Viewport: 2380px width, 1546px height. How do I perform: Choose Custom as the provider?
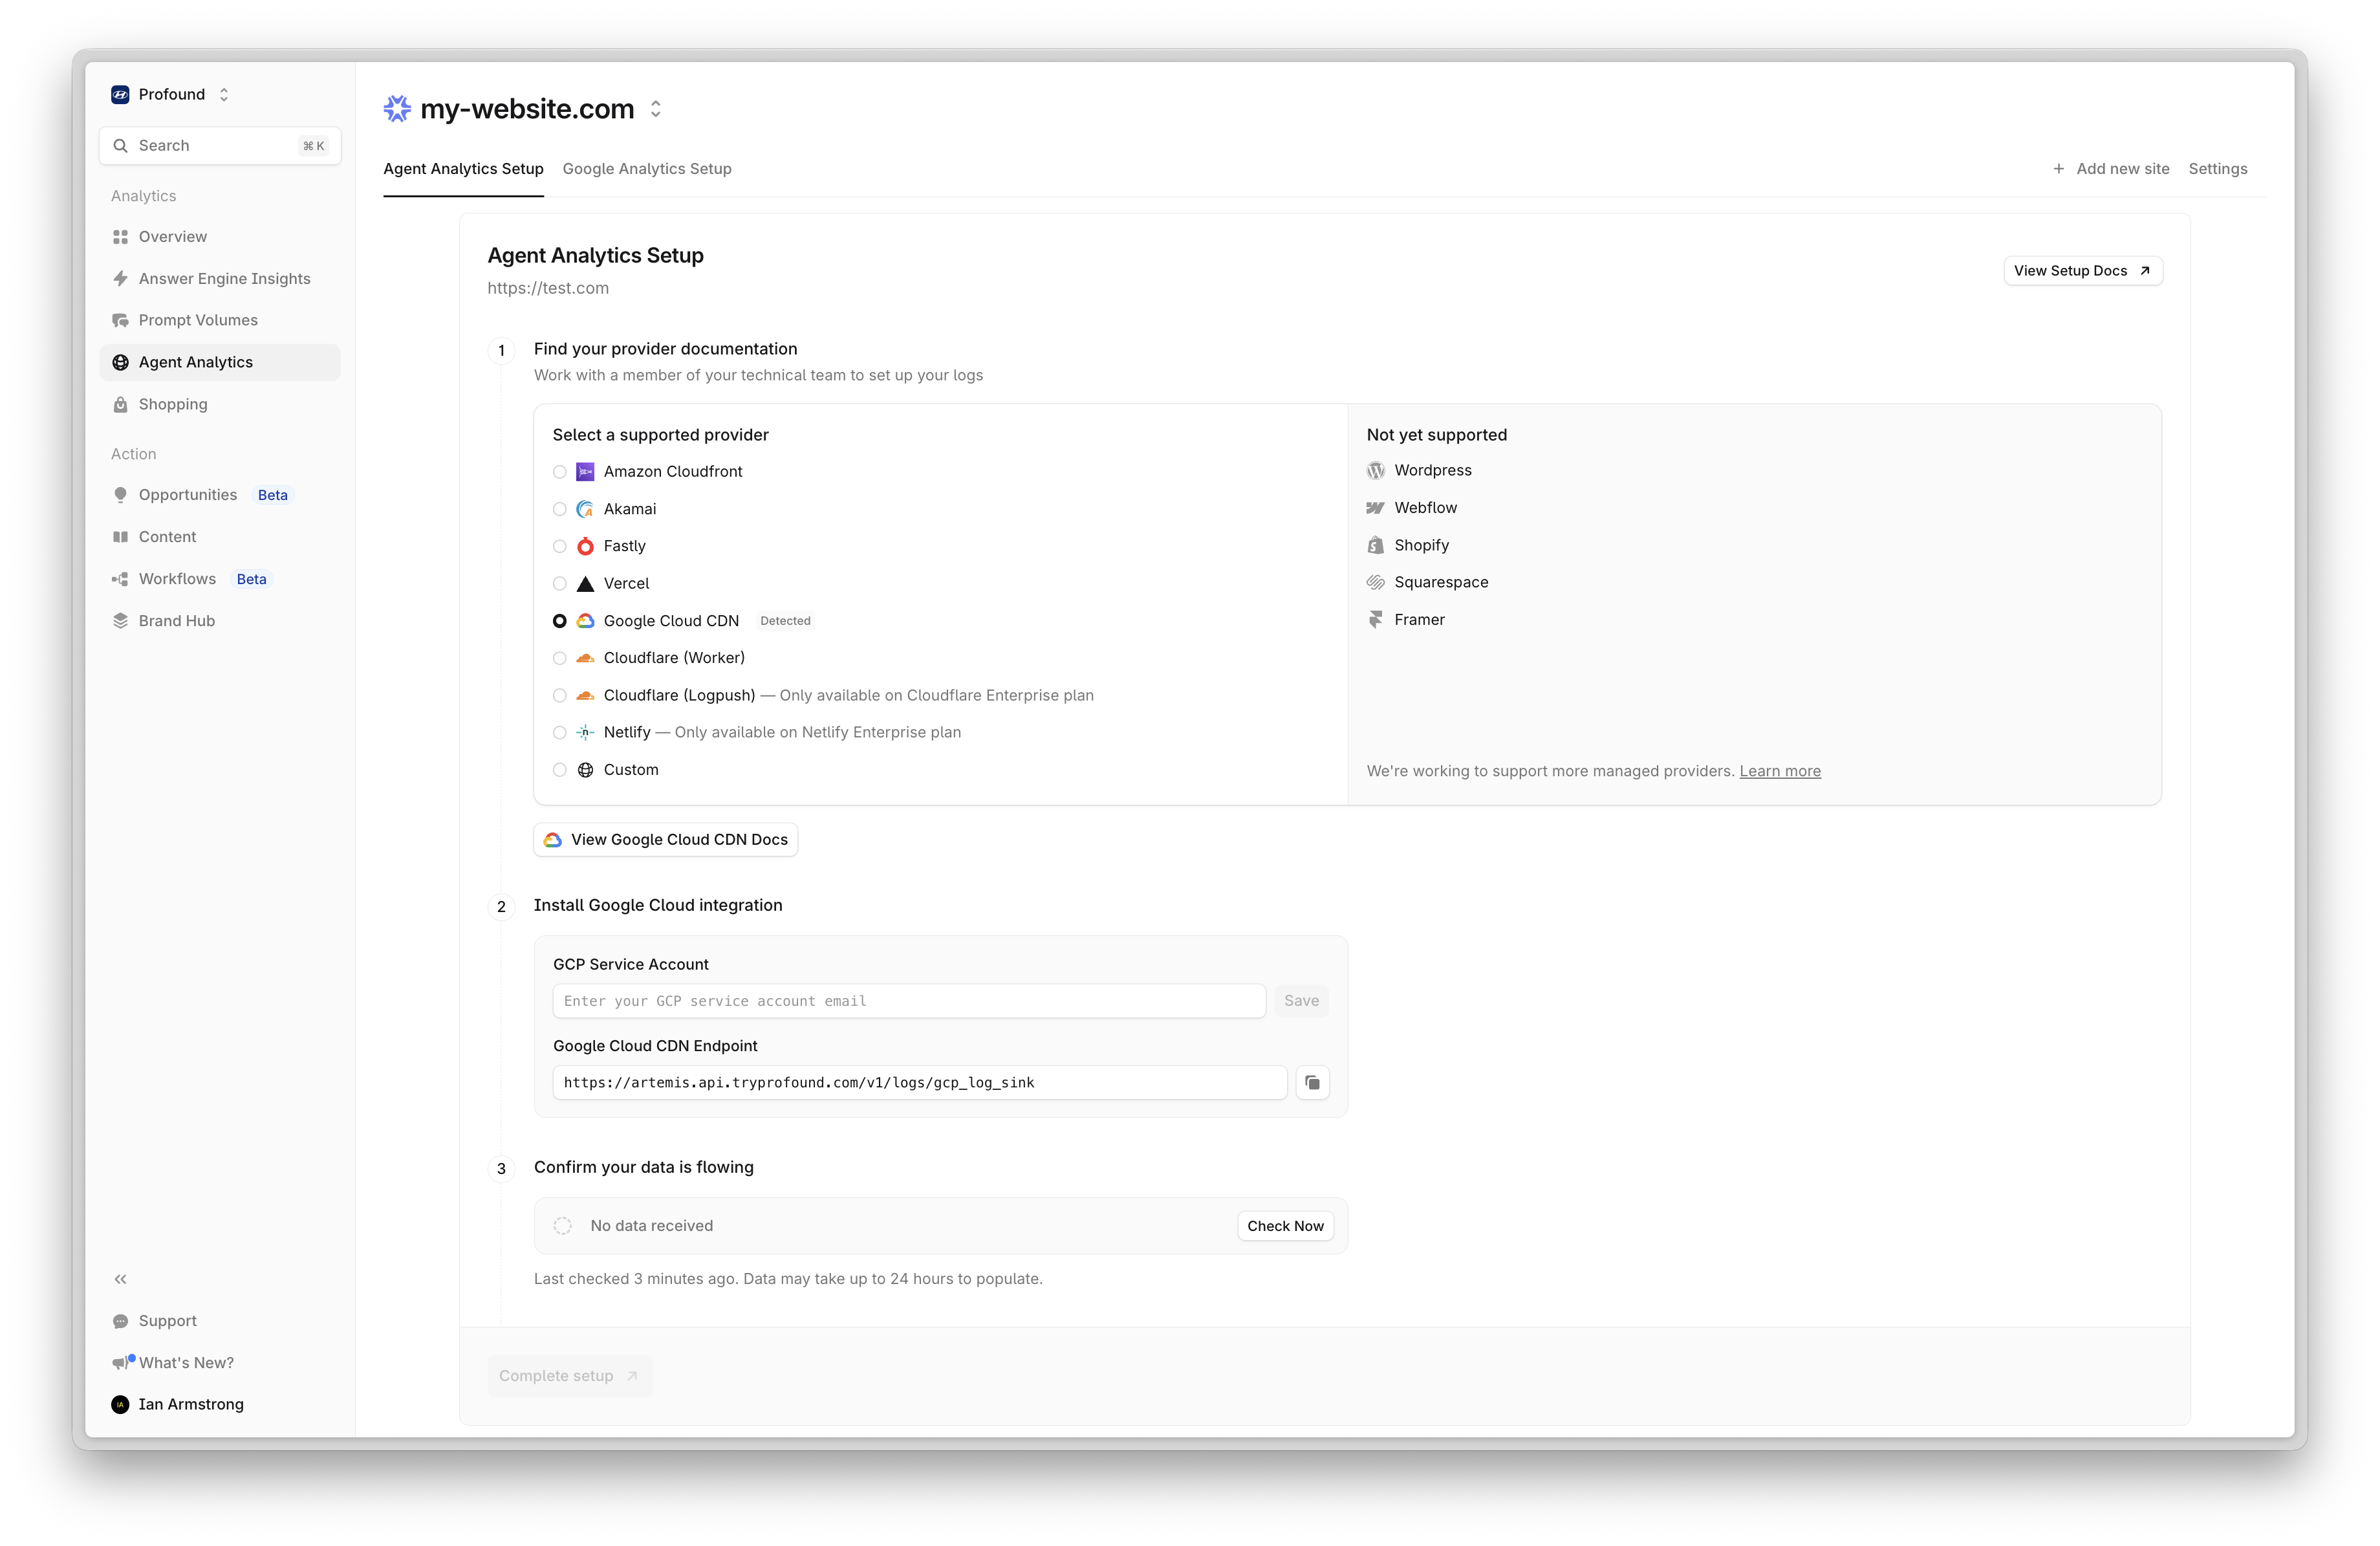(x=560, y=770)
